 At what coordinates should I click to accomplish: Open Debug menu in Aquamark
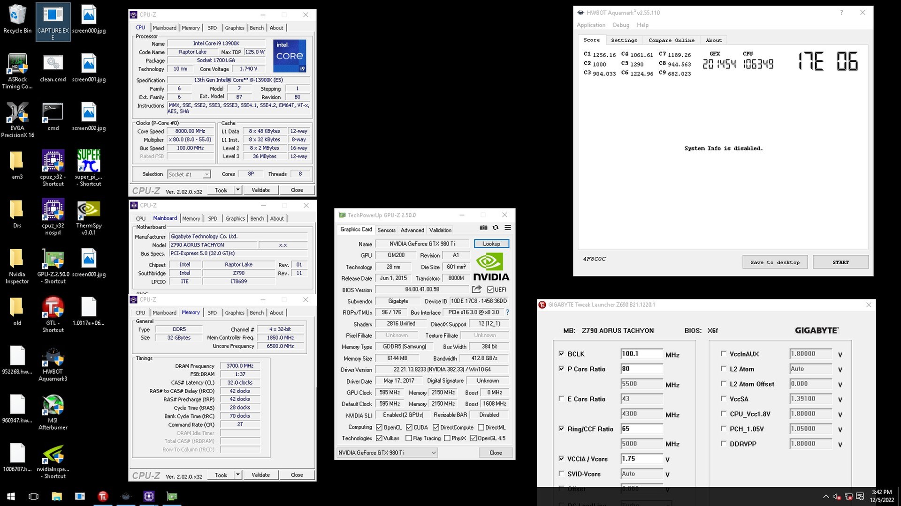[621, 25]
